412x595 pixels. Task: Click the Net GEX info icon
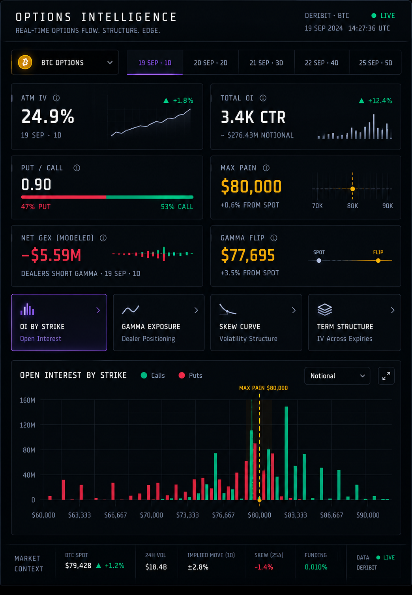[103, 238]
